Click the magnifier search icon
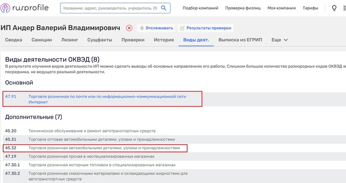The height and width of the screenshot is (183, 346). tap(164, 8)
